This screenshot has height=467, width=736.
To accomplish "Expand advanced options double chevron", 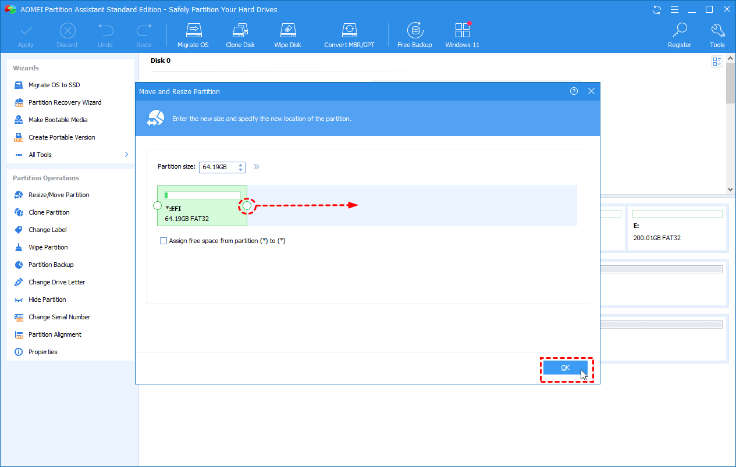I will pos(256,167).
